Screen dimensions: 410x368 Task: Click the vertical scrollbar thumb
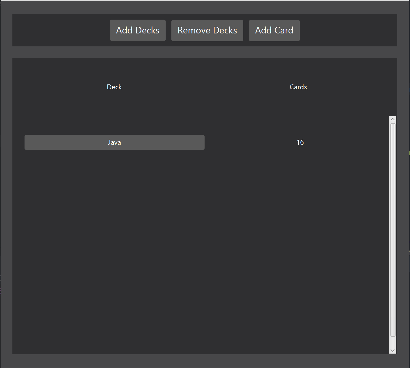(x=393, y=231)
